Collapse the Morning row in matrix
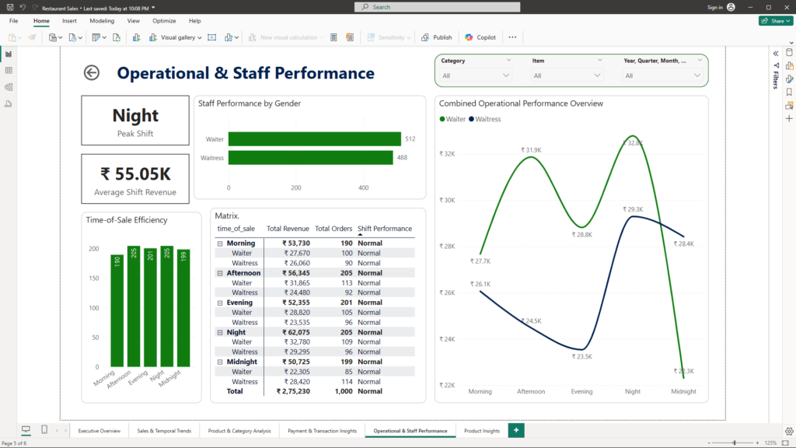The width and height of the screenshot is (796, 448). [x=220, y=243]
